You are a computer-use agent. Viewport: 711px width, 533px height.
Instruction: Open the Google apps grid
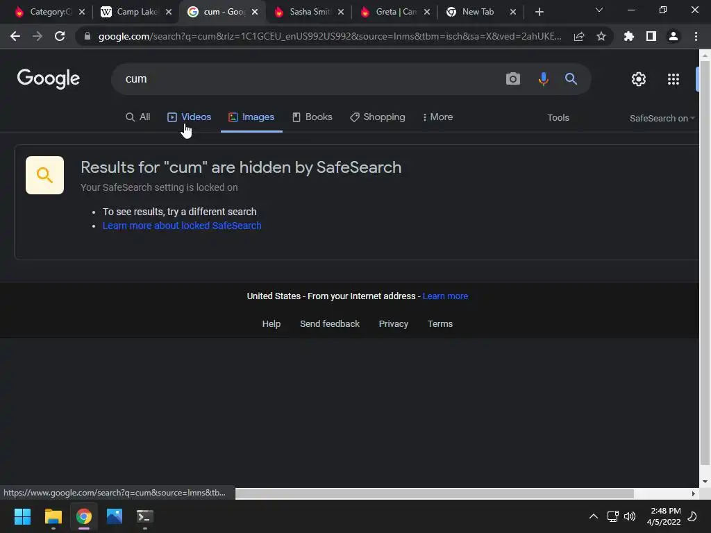[674, 79]
